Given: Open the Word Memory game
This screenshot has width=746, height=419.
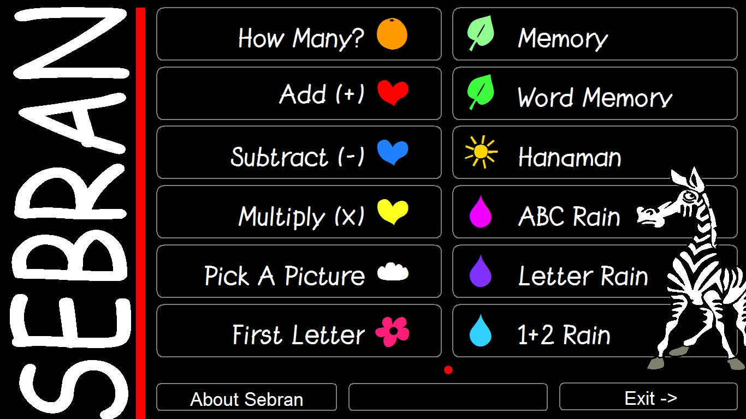Looking at the screenshot, I should (594, 98).
